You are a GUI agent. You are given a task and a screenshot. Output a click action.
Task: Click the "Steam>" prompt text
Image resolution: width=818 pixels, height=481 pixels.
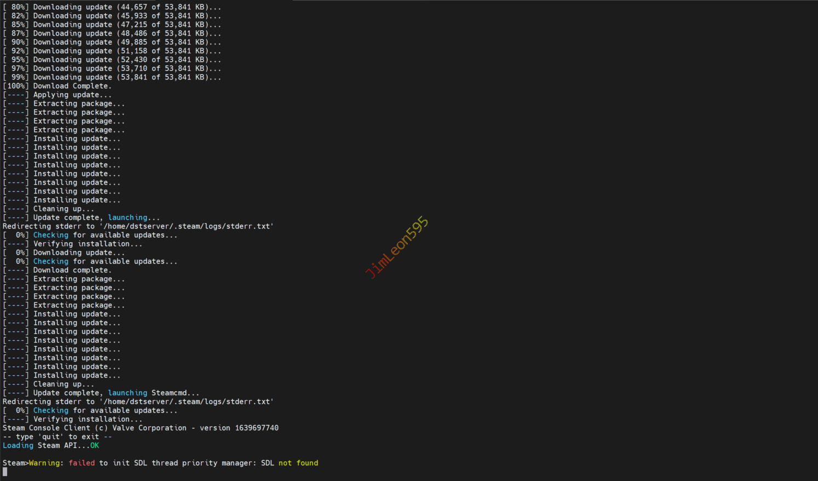coord(15,463)
